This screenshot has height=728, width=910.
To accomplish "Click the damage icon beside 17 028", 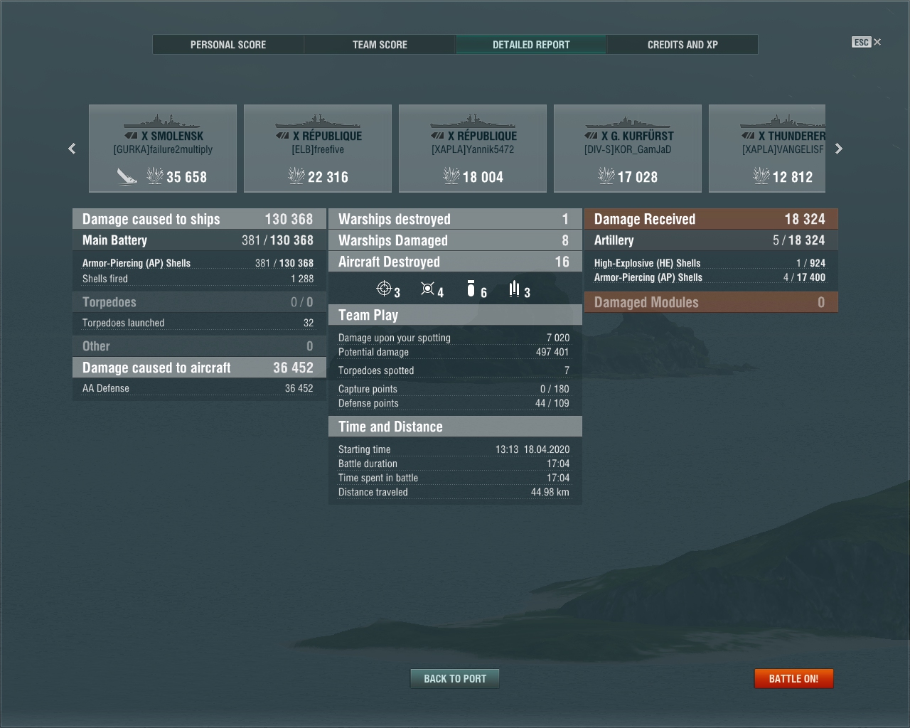I will click(x=606, y=176).
